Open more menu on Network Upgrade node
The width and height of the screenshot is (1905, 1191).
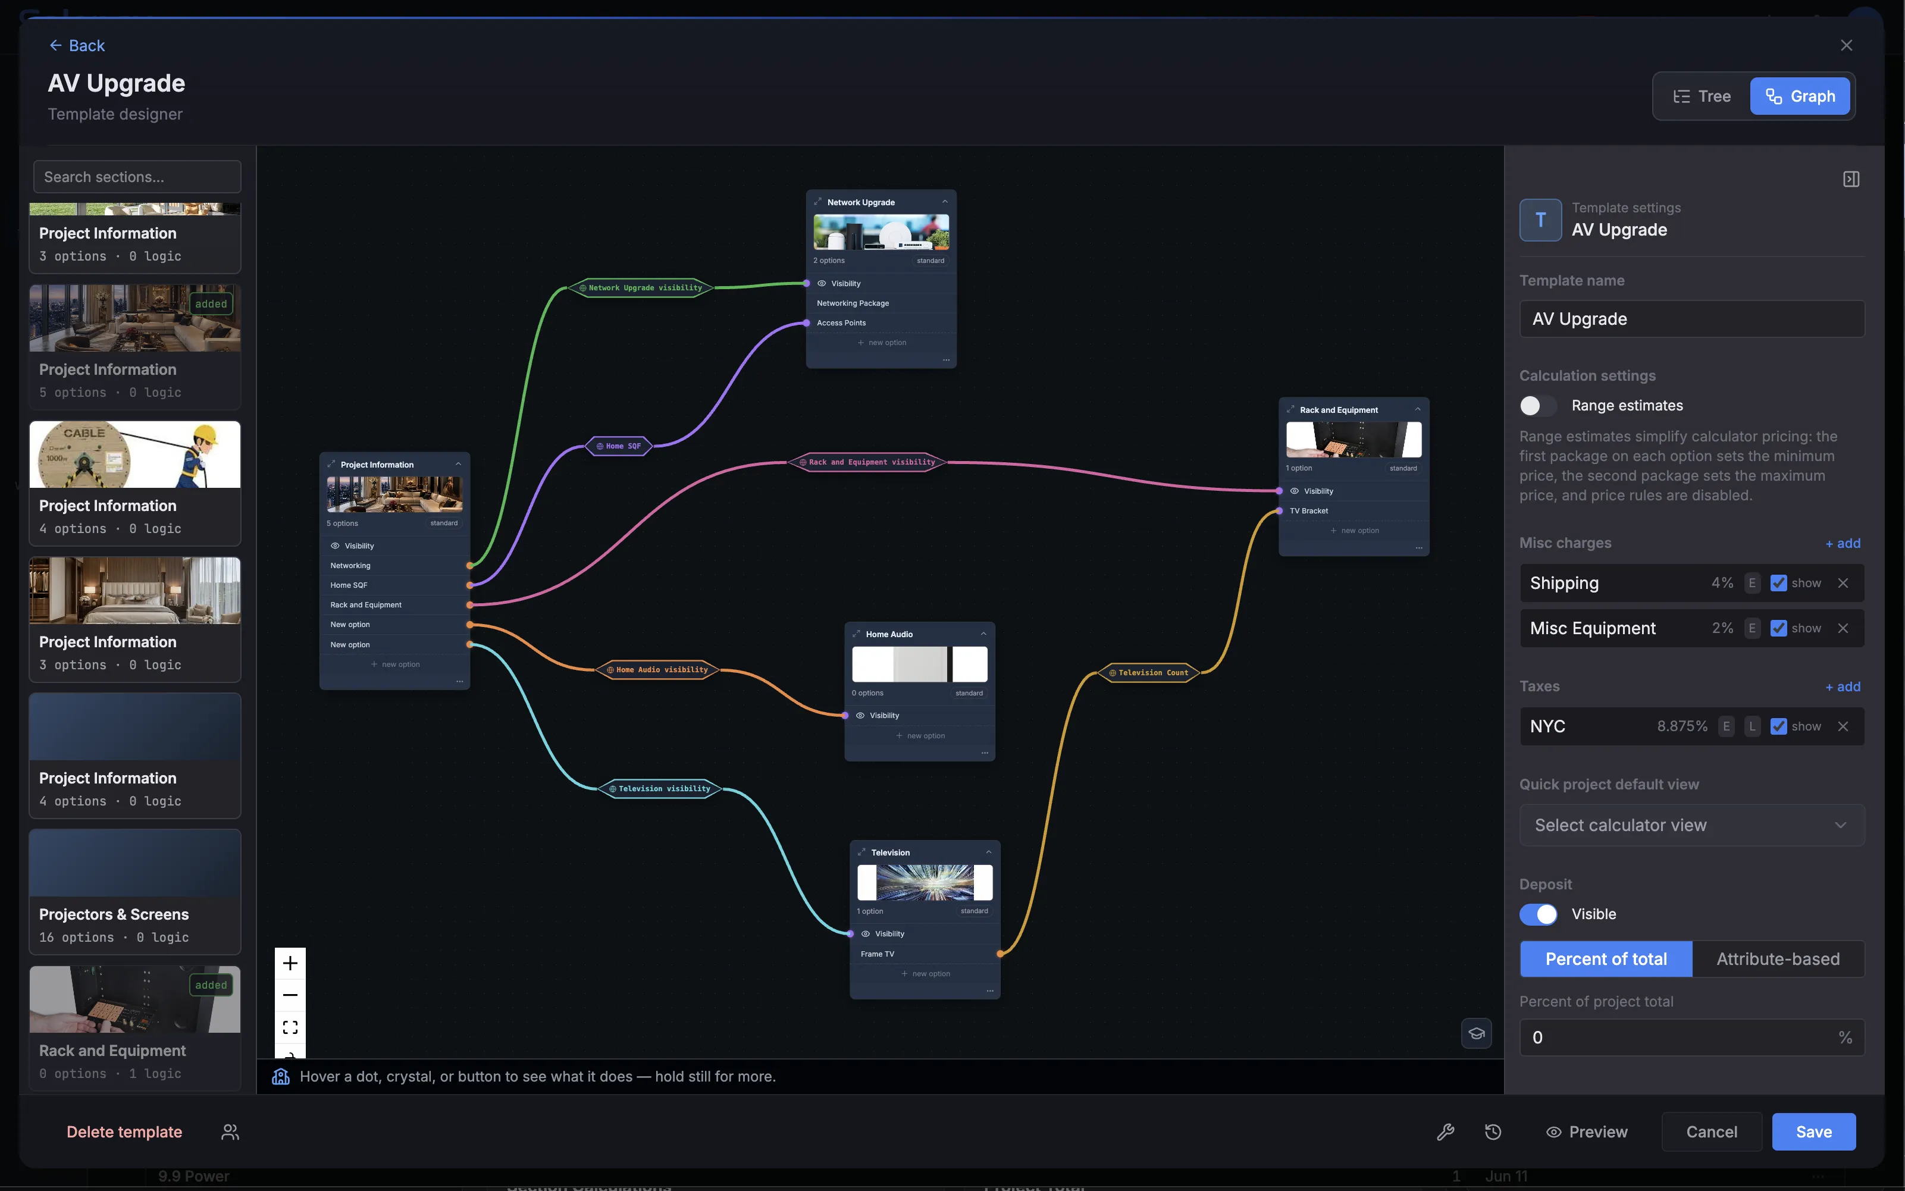(946, 360)
